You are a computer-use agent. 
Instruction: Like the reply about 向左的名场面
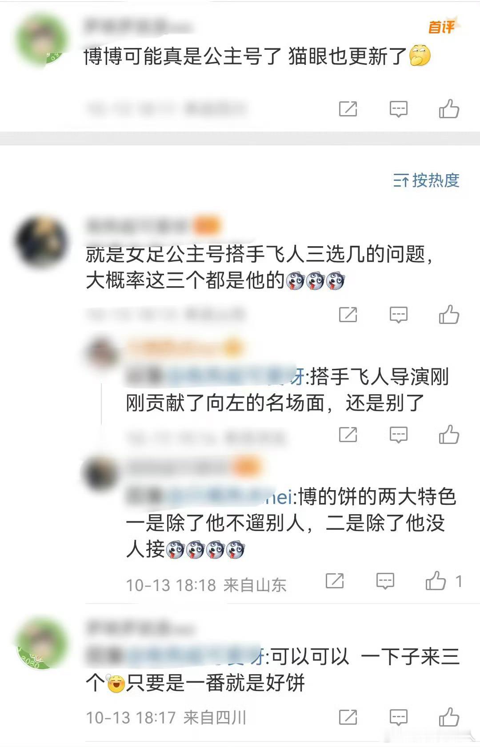point(449,435)
